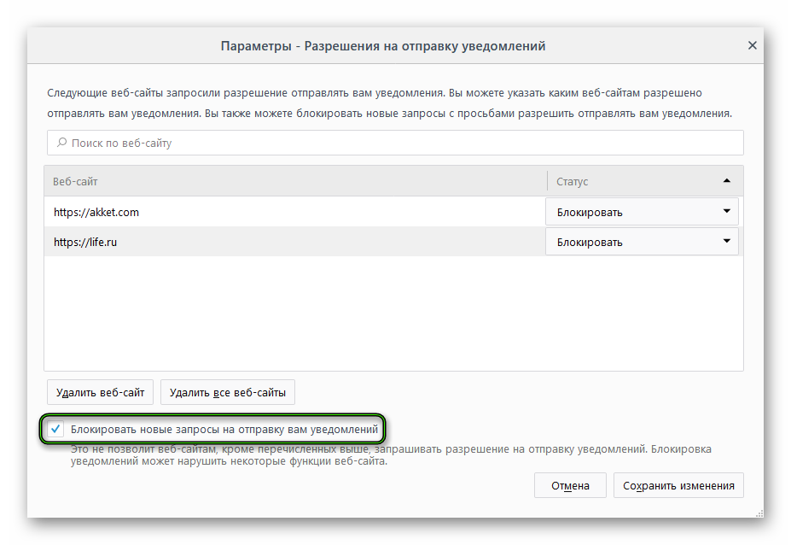Click the resize grip in dialog corner
Image resolution: width=791 pixels, height=545 pixels.
click(x=758, y=512)
